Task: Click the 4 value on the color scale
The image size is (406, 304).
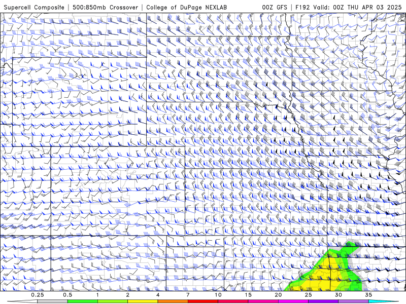Action: click(158, 295)
